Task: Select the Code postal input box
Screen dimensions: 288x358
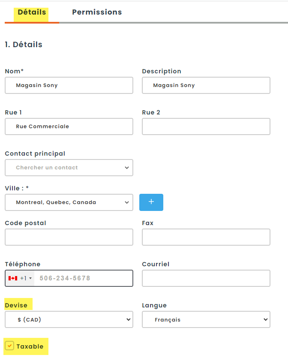Action: pos(69,237)
